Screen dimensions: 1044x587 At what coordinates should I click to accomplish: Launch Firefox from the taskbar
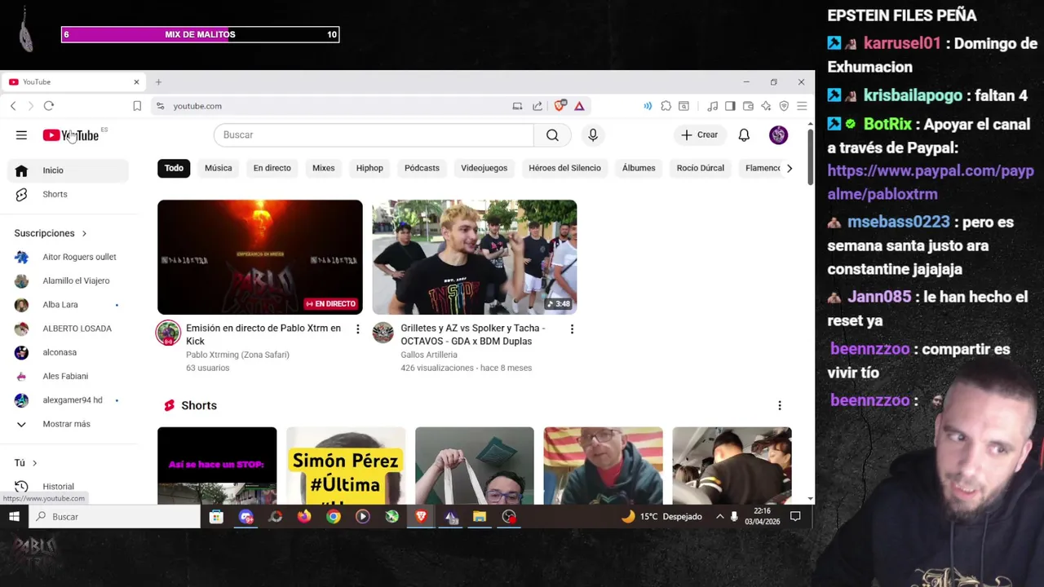point(304,517)
